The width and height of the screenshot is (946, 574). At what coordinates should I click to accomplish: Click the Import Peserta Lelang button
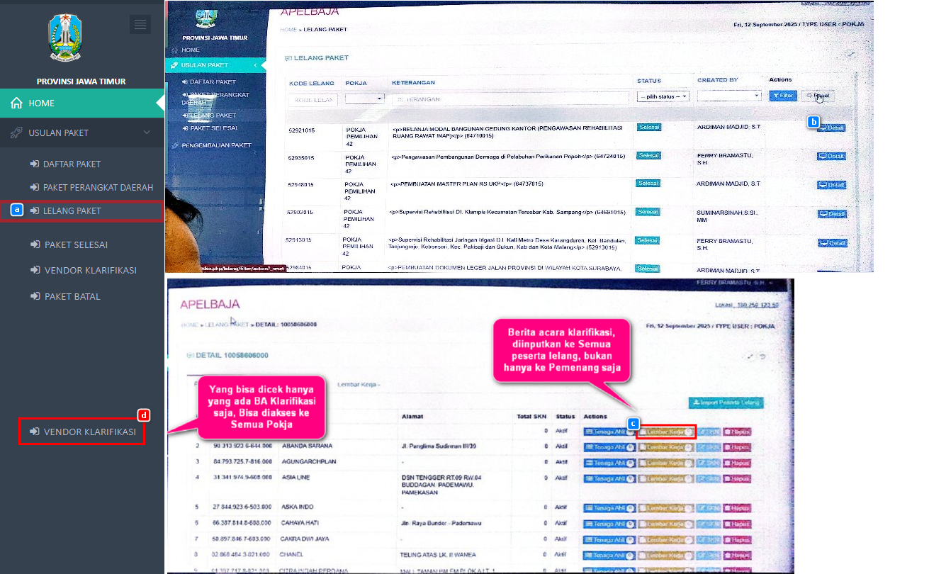pos(726,403)
